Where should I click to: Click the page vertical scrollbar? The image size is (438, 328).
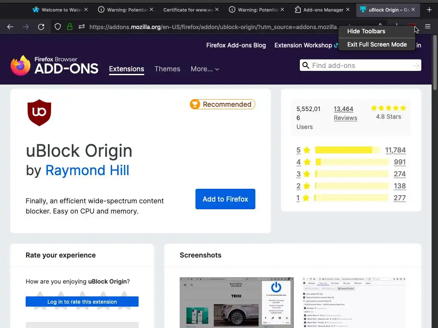tap(435, 62)
